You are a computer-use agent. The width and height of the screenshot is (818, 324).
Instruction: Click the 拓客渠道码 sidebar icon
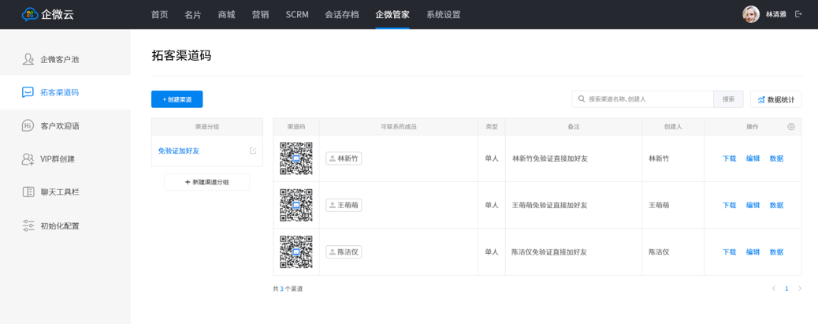(x=28, y=92)
